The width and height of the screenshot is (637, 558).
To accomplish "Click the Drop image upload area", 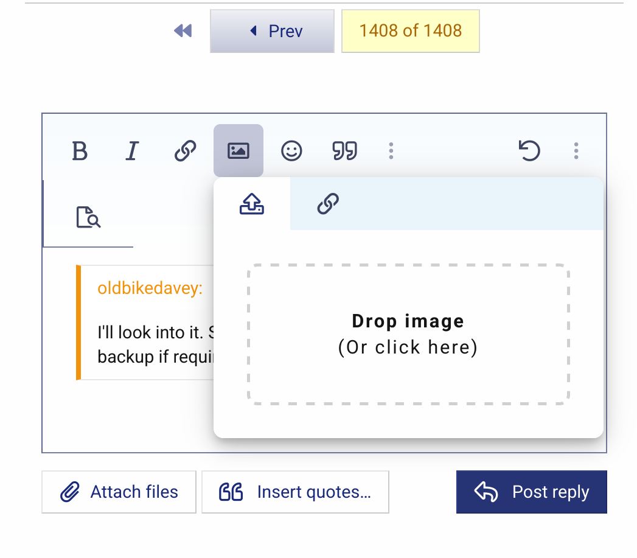I will click(x=408, y=334).
